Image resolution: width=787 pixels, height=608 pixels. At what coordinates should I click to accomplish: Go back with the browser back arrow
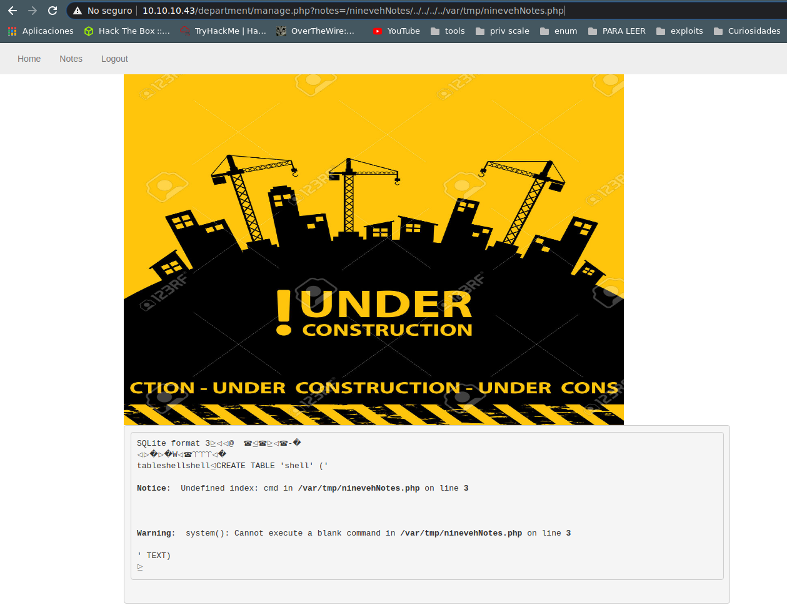13,11
